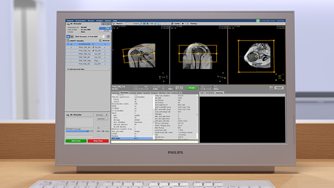Open the Assistance tab
334x188 pixels.
click(x=210, y=93)
